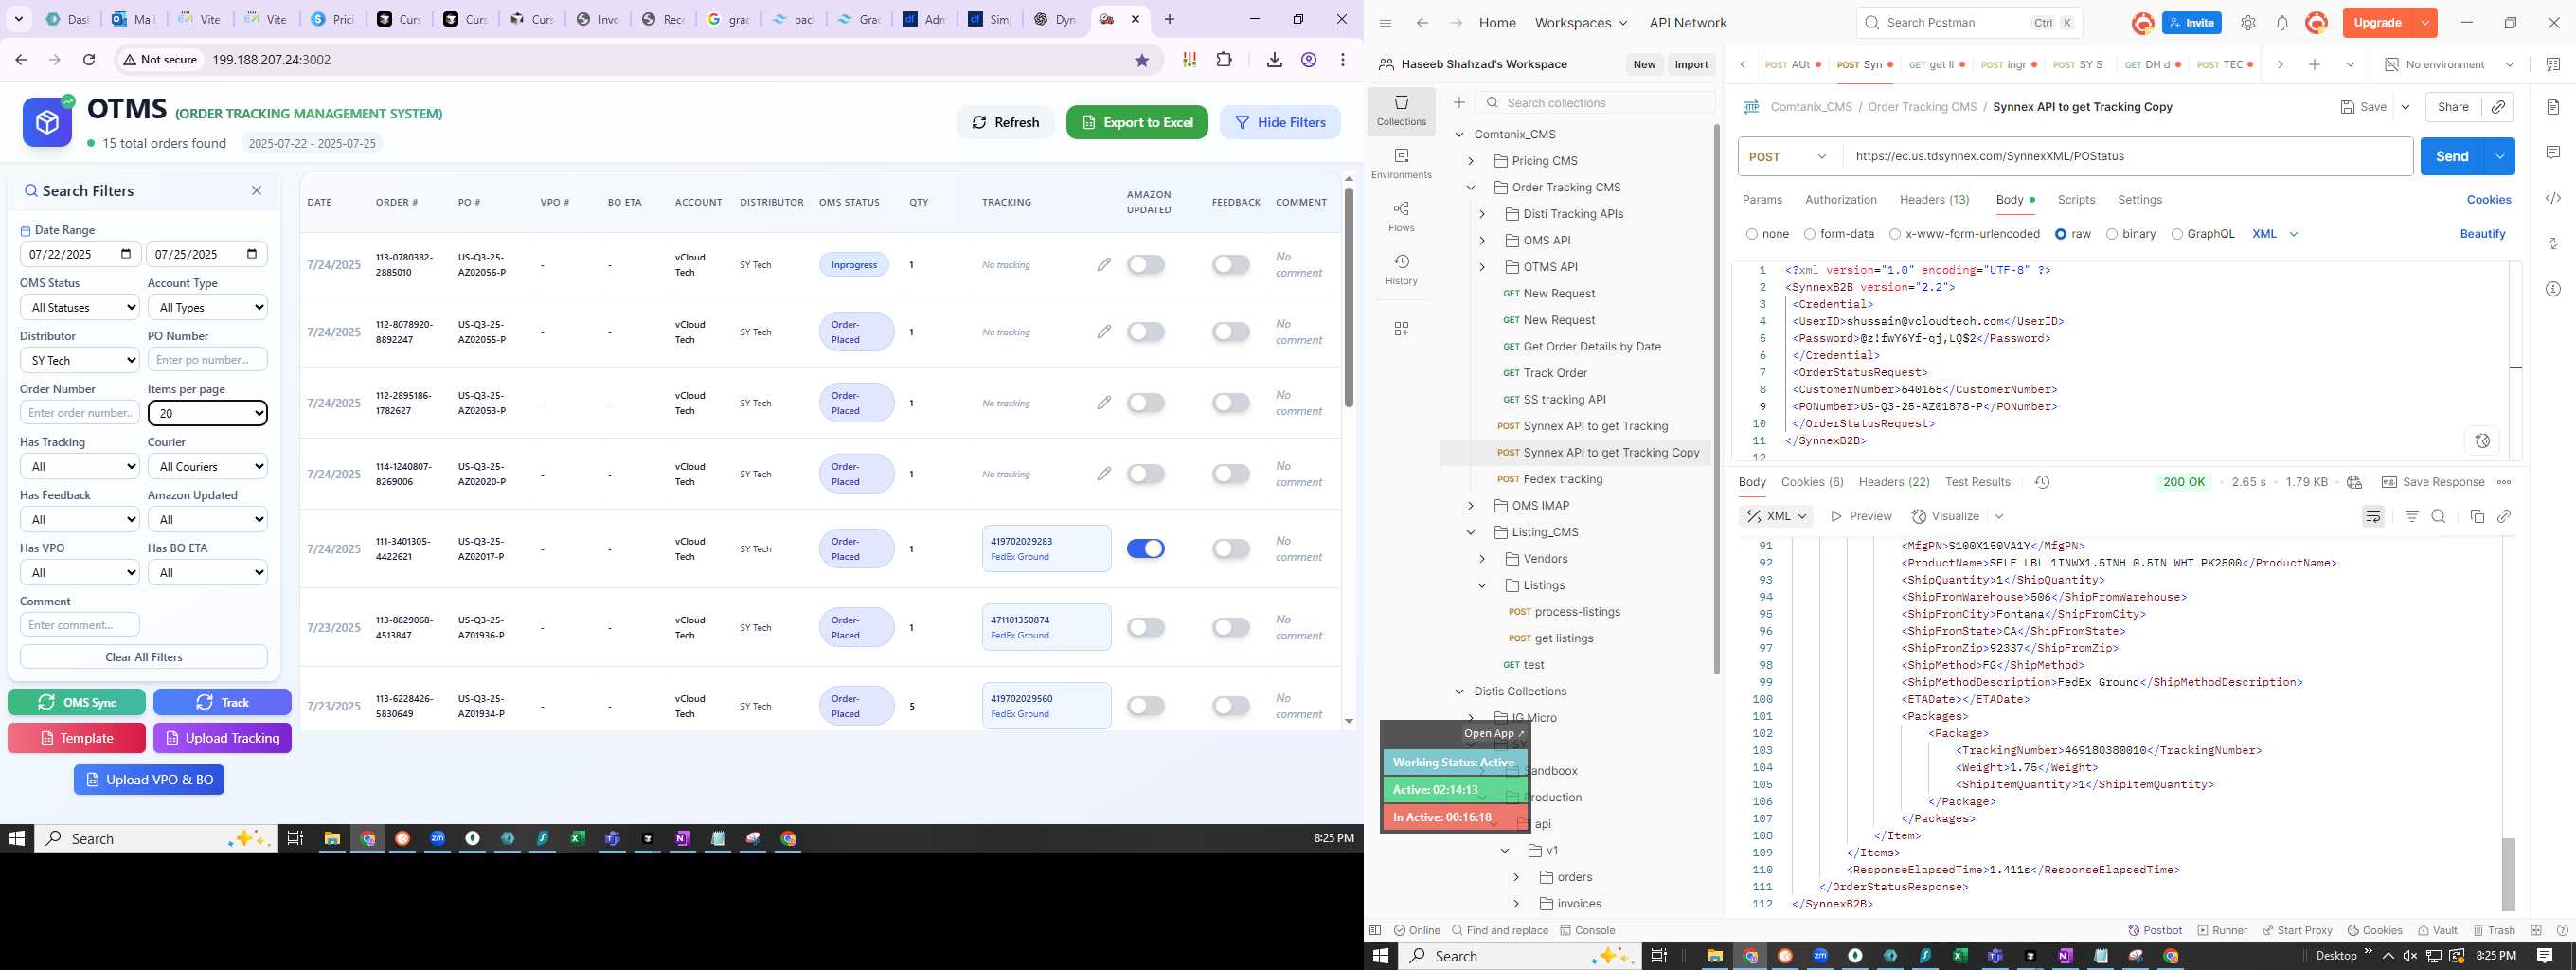Screen dimensions: 2576x970
Task: Expand the Pricing CMS folder
Action: click(1470, 161)
